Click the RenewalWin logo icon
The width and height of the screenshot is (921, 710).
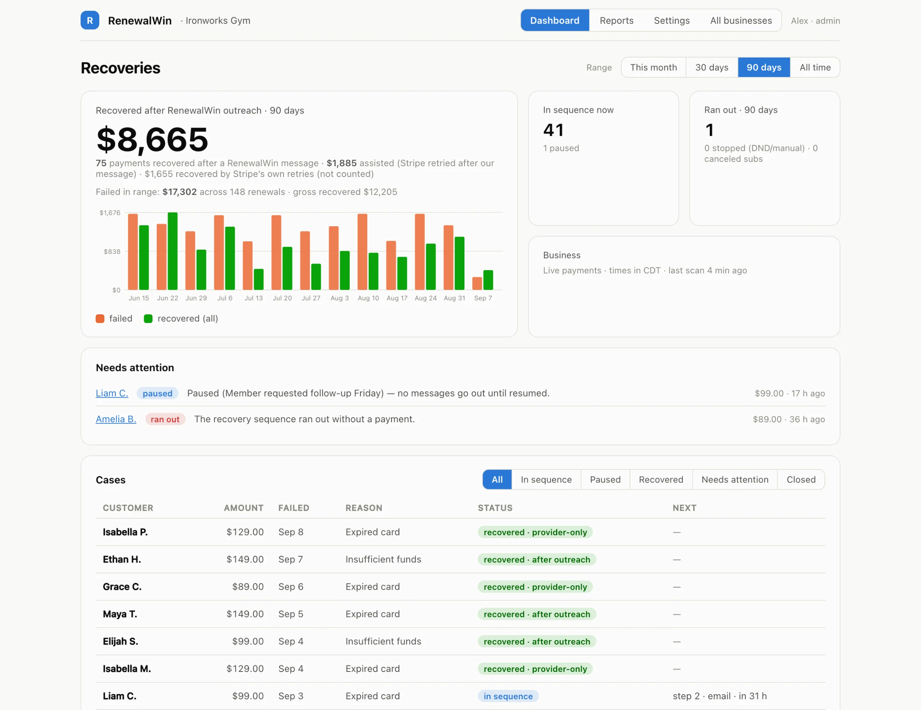click(90, 20)
